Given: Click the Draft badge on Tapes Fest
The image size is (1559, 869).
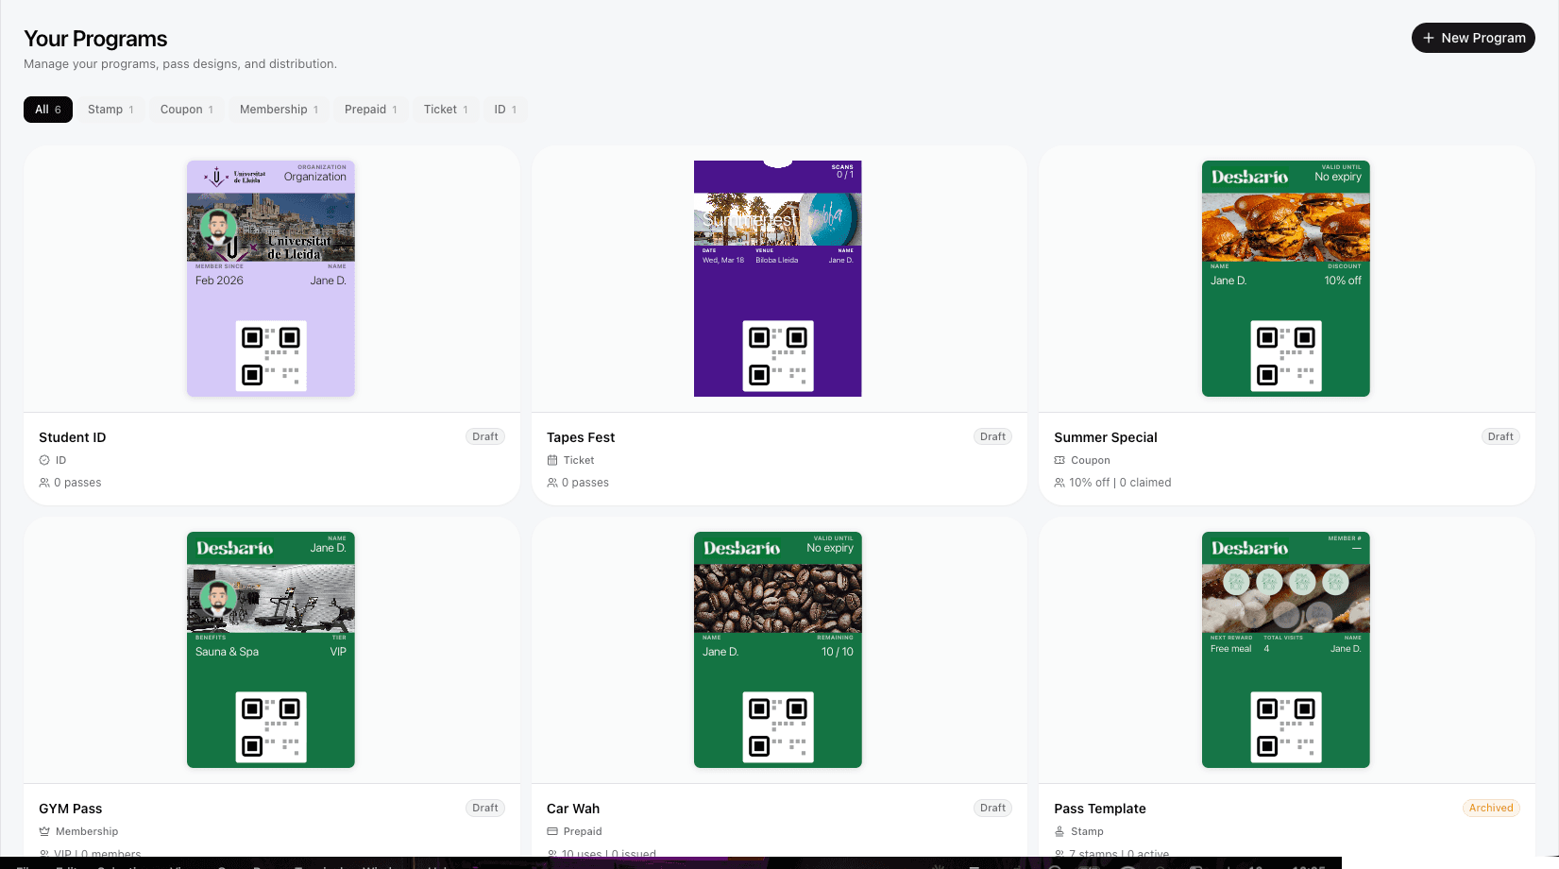Looking at the screenshot, I should [x=992, y=436].
